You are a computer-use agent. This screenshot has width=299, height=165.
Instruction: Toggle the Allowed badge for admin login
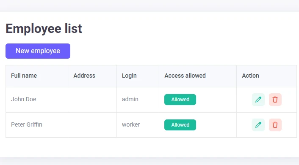[180, 100]
